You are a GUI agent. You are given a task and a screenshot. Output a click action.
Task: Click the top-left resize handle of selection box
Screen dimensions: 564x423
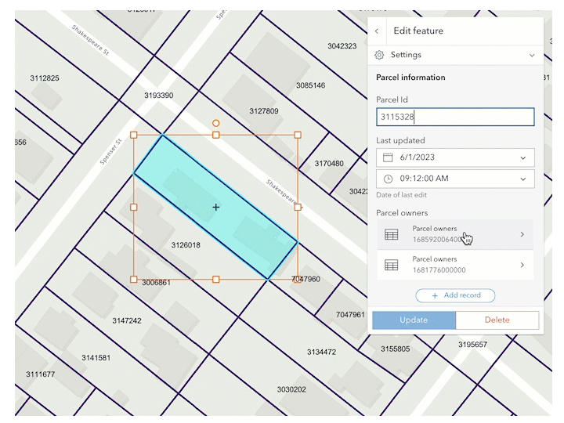(x=133, y=135)
